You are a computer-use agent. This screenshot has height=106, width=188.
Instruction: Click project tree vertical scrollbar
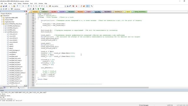pos(26,35)
